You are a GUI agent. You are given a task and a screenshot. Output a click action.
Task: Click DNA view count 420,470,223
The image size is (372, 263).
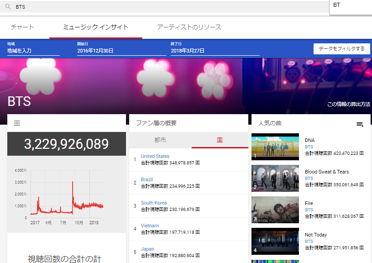(x=334, y=153)
